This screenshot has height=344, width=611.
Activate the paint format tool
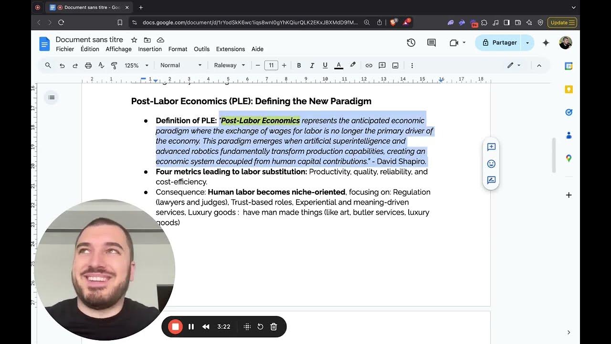(x=114, y=65)
